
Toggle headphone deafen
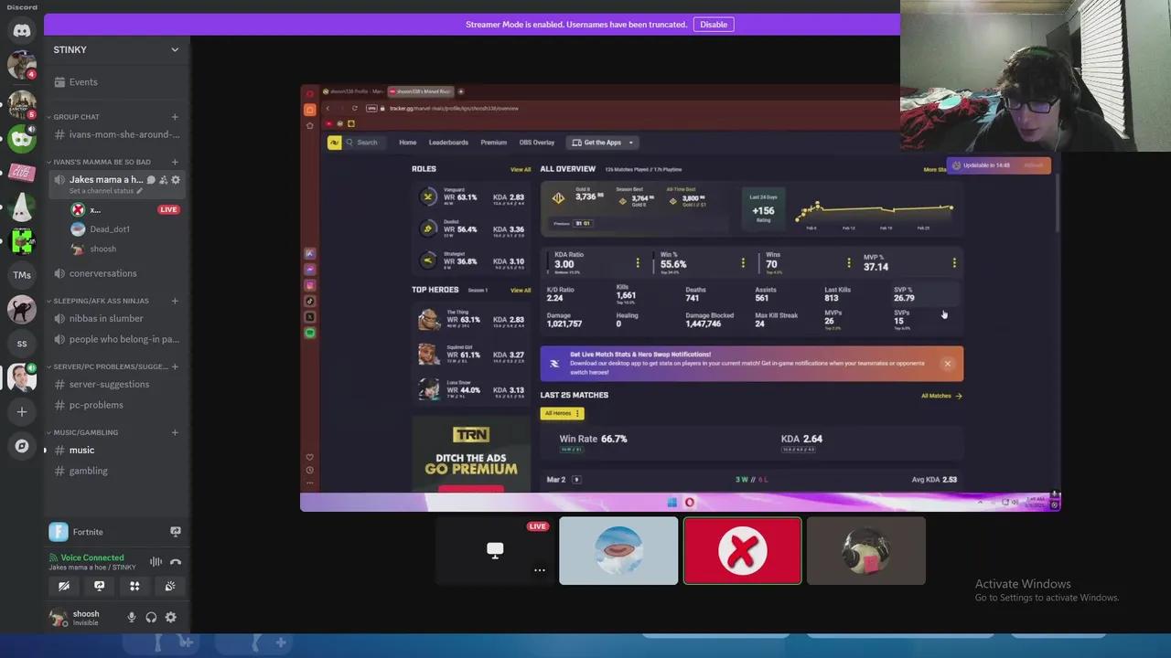(151, 618)
